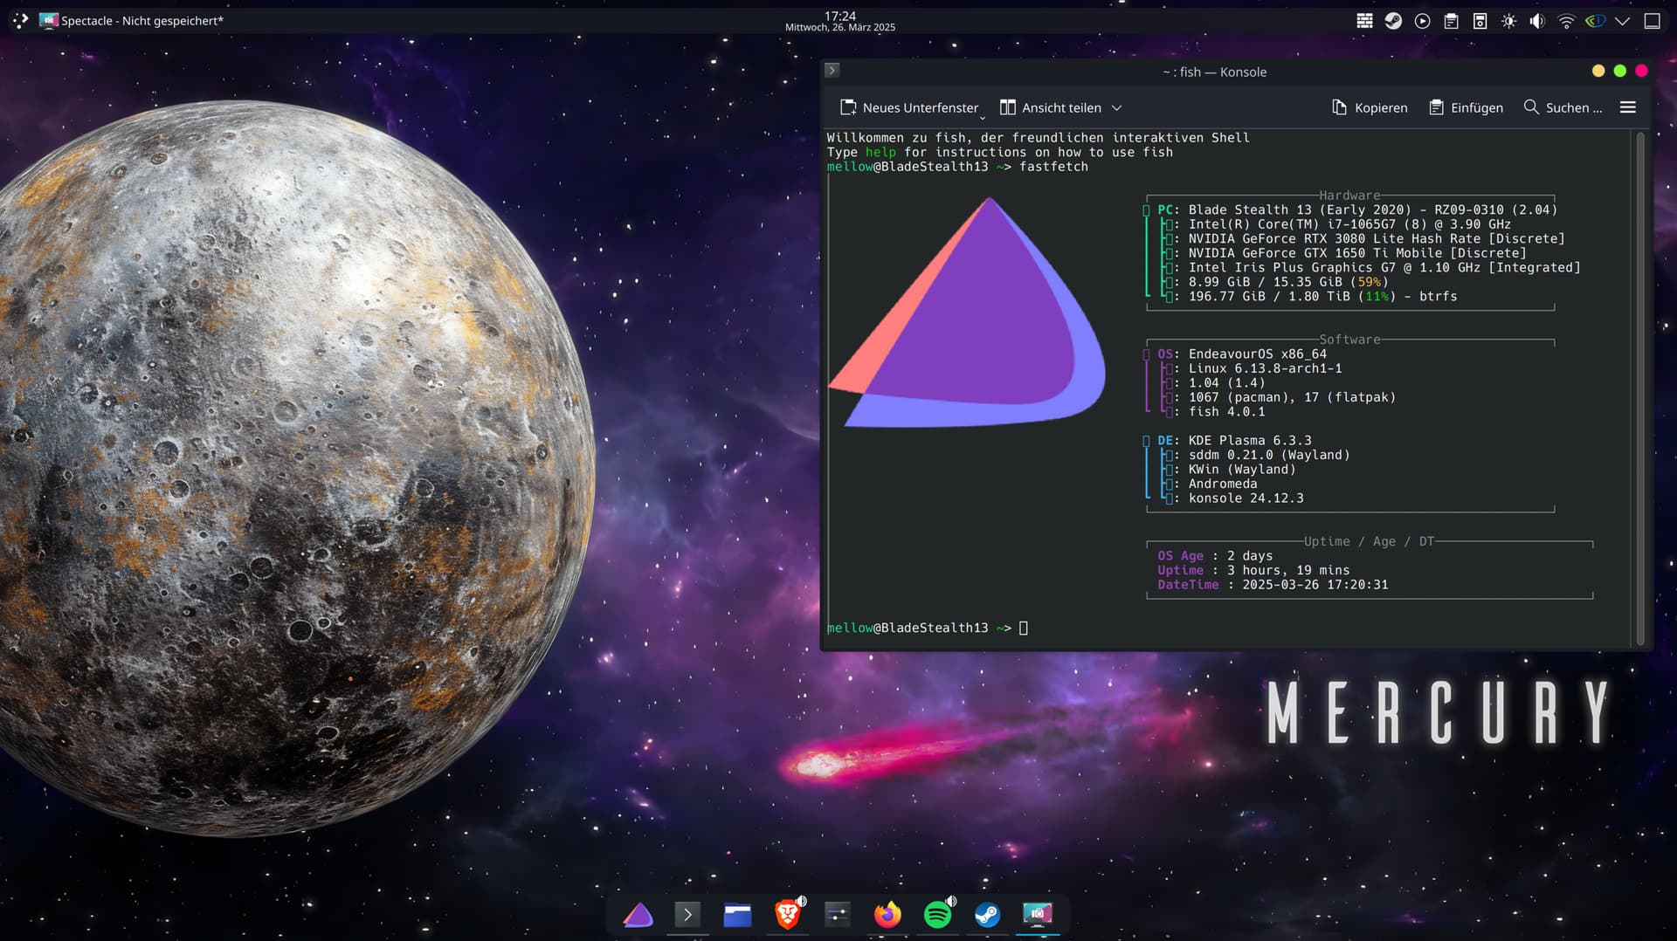Click the green 'help' word in terminal
Image resolution: width=1677 pixels, height=941 pixels.
click(x=880, y=152)
